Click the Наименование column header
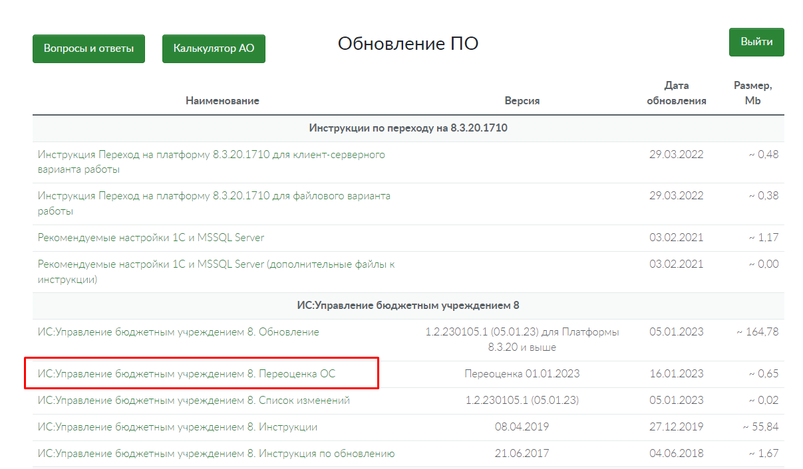Screen dimensions: 803x469 tap(222, 101)
